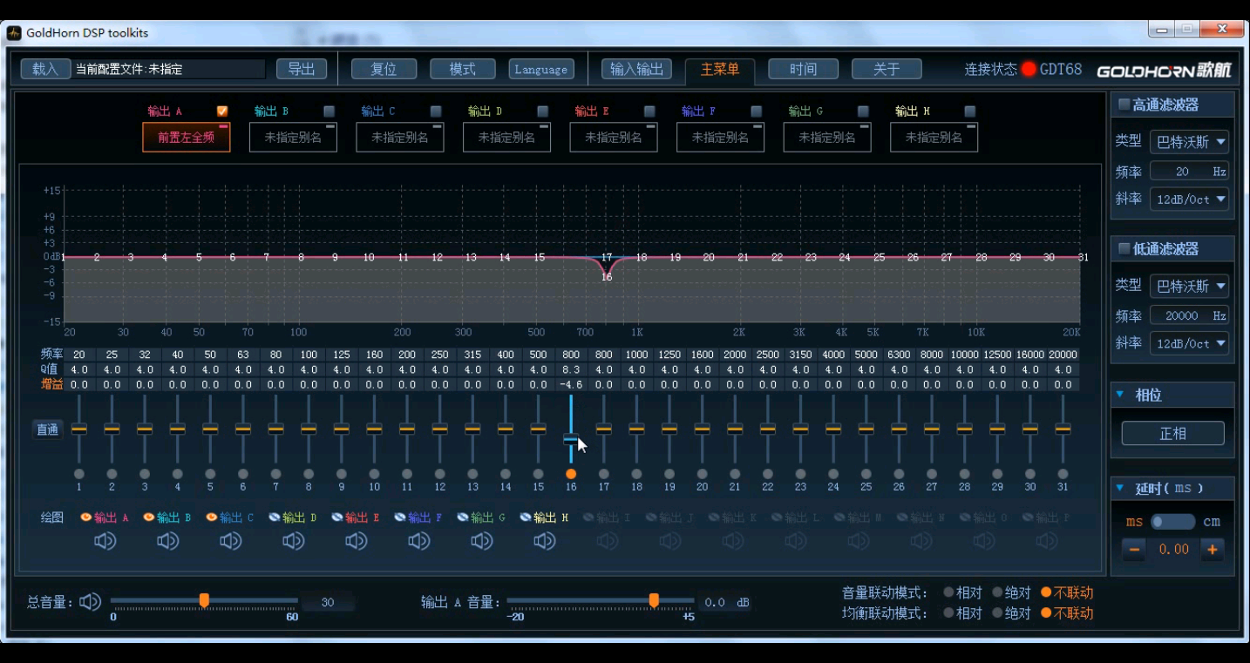The image size is (1250, 663).
Task: Click the 总音量 slider handle
Action: tap(204, 600)
